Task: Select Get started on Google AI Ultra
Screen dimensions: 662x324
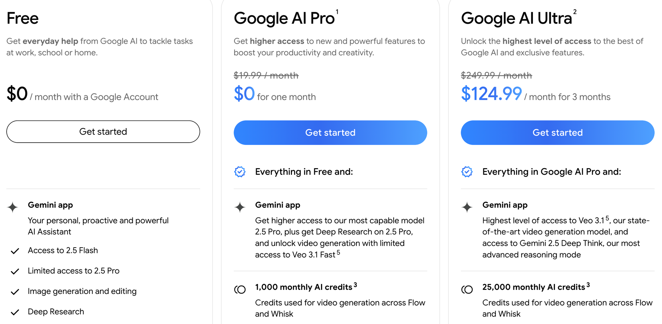Action: pos(557,132)
